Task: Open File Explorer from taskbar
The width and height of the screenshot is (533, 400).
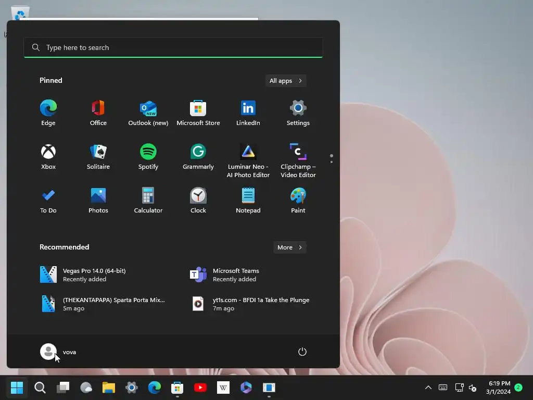Action: [x=109, y=387]
